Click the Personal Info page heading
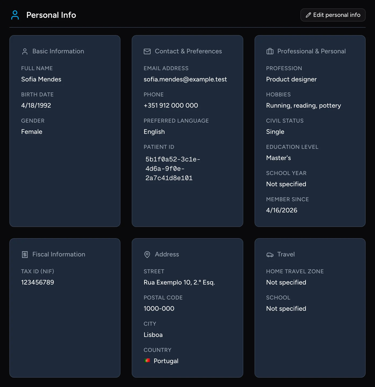This screenshot has width=375, height=387. point(51,15)
